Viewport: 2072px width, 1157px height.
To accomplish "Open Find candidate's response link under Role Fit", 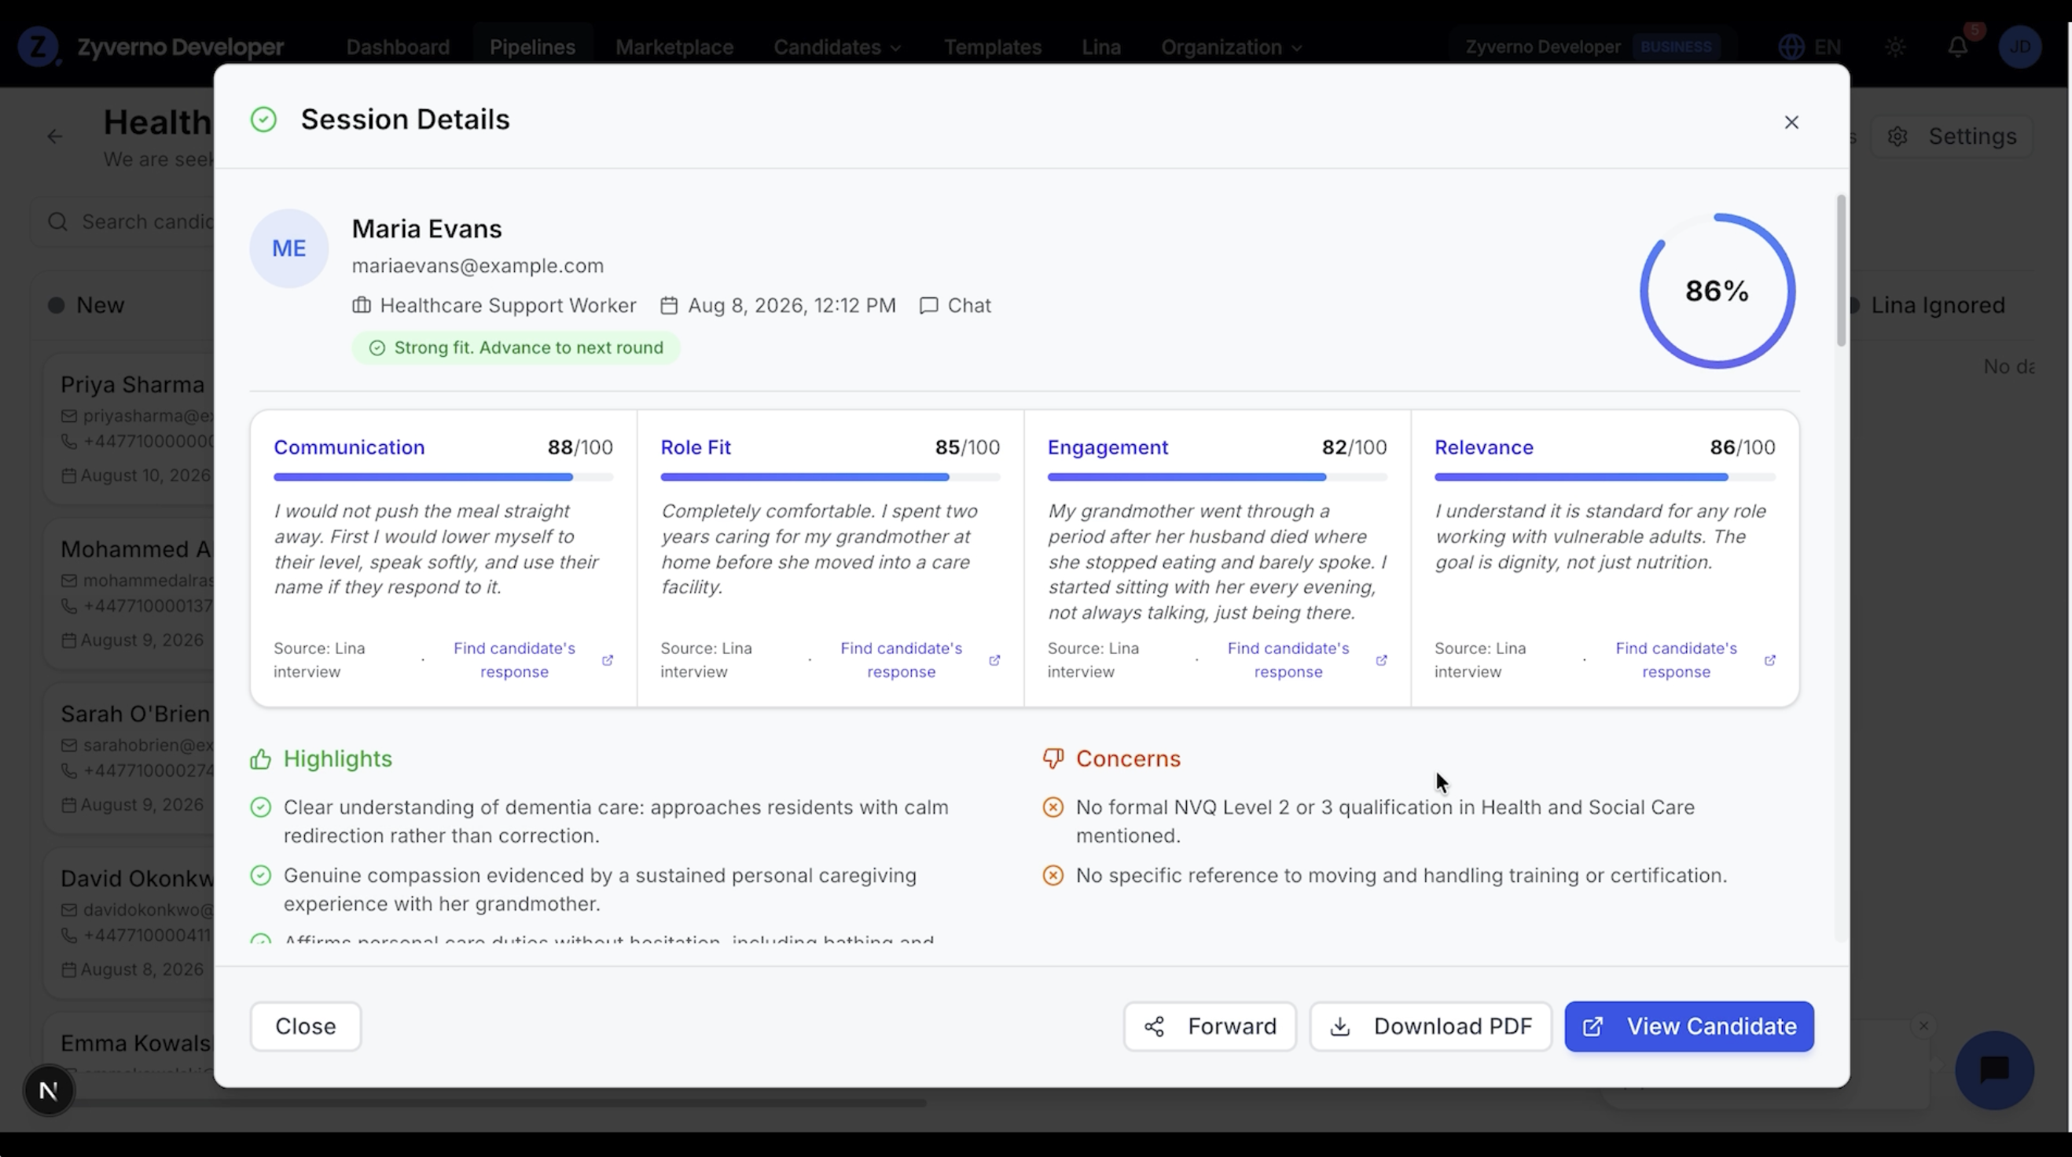I will coord(901,659).
